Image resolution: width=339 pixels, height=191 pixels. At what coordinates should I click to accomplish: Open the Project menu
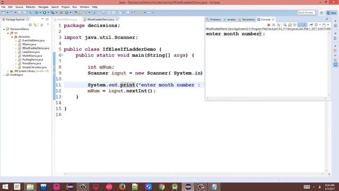coord(65,7)
